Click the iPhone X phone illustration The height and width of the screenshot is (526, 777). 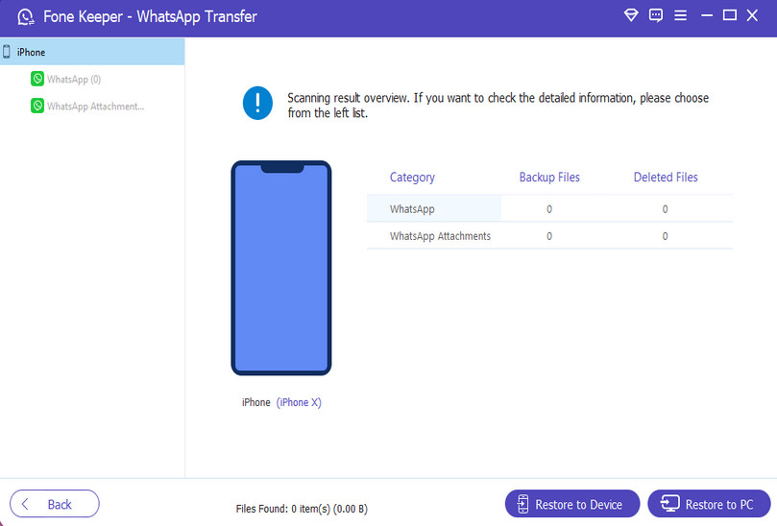point(280,268)
